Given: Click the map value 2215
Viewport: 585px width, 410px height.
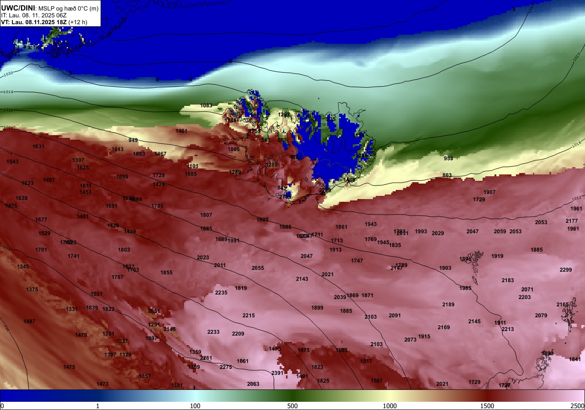Looking at the screenshot, I should point(249,315).
